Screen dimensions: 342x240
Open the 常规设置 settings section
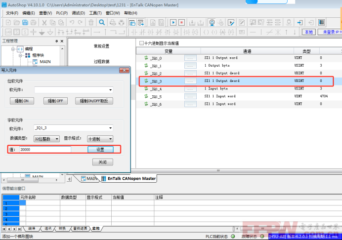click(101, 46)
